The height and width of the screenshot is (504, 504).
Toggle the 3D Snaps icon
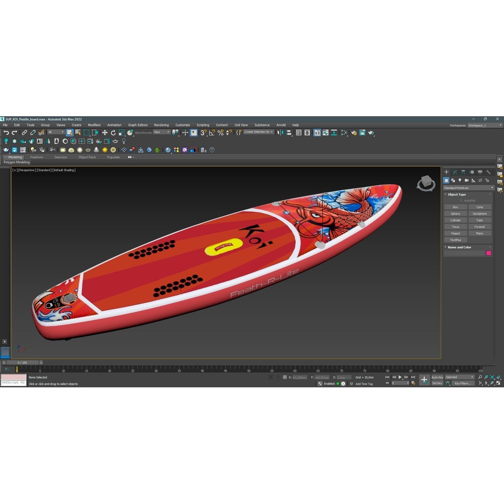(x=203, y=133)
